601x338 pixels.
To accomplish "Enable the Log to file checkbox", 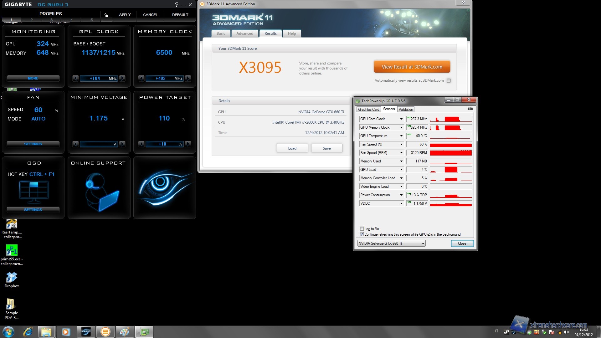I will (x=362, y=229).
